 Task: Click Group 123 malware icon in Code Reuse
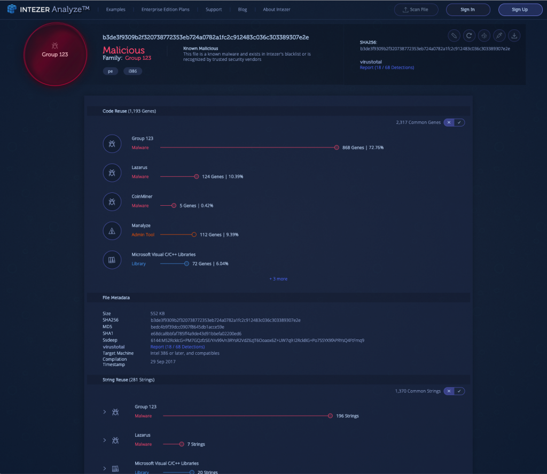[x=112, y=143]
